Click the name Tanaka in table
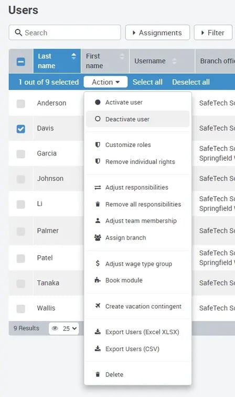Screen dimensions: 235x397 point(48,283)
